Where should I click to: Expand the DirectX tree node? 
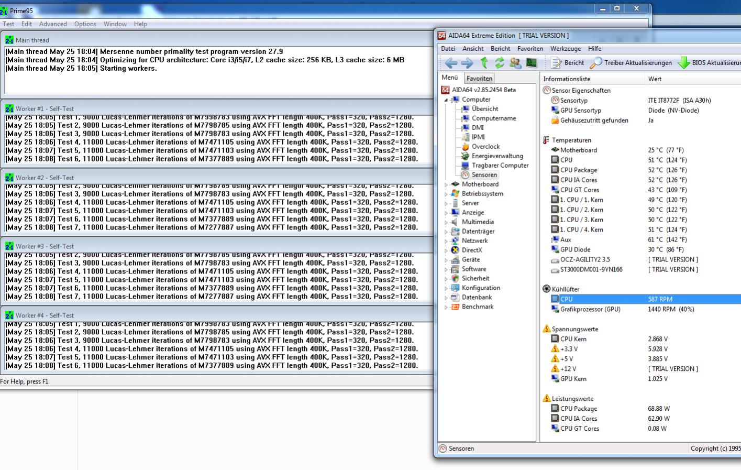tap(447, 250)
